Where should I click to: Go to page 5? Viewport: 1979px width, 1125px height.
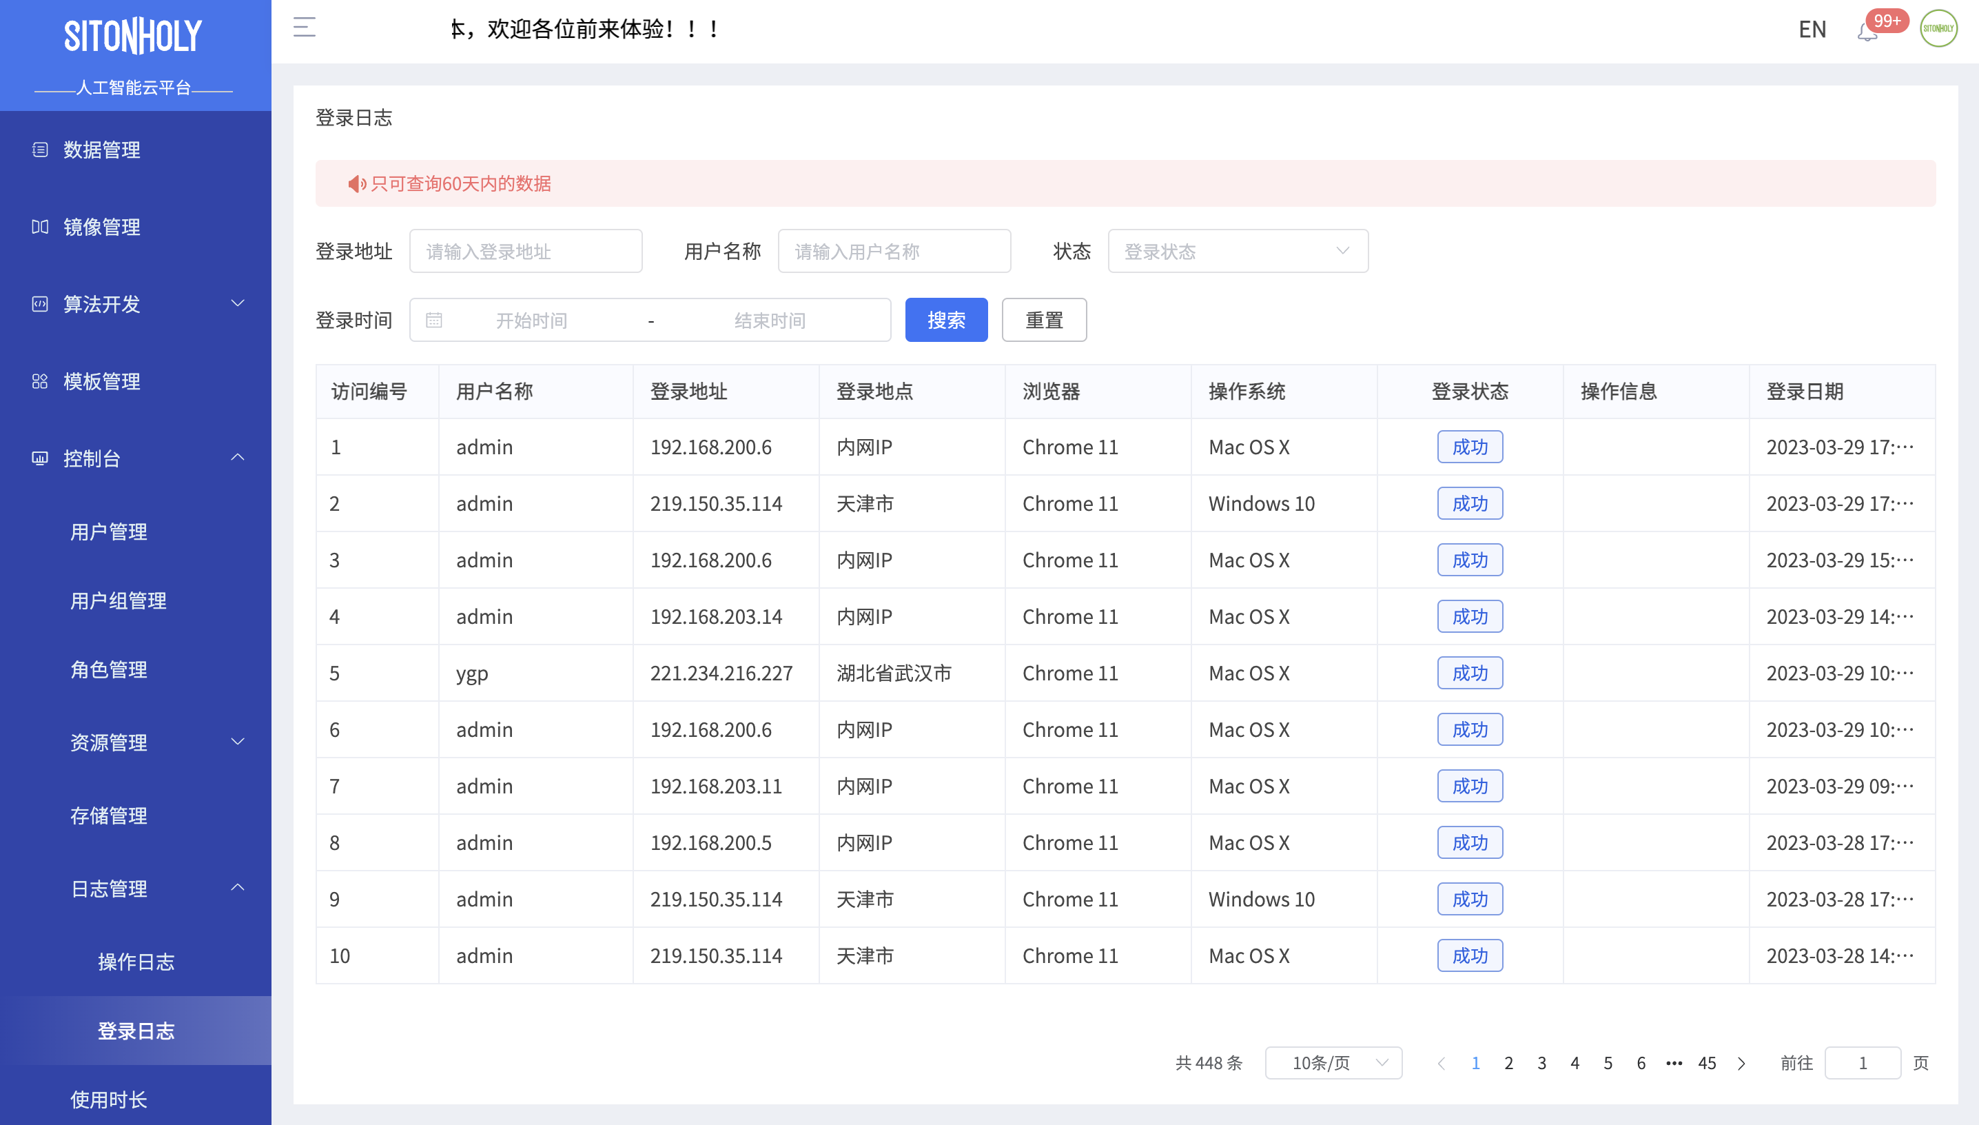[x=1608, y=1063]
